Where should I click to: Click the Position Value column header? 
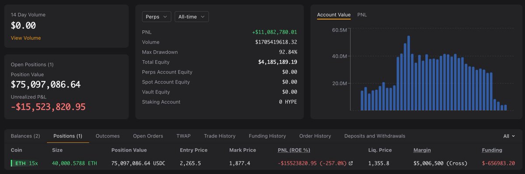[129, 150]
